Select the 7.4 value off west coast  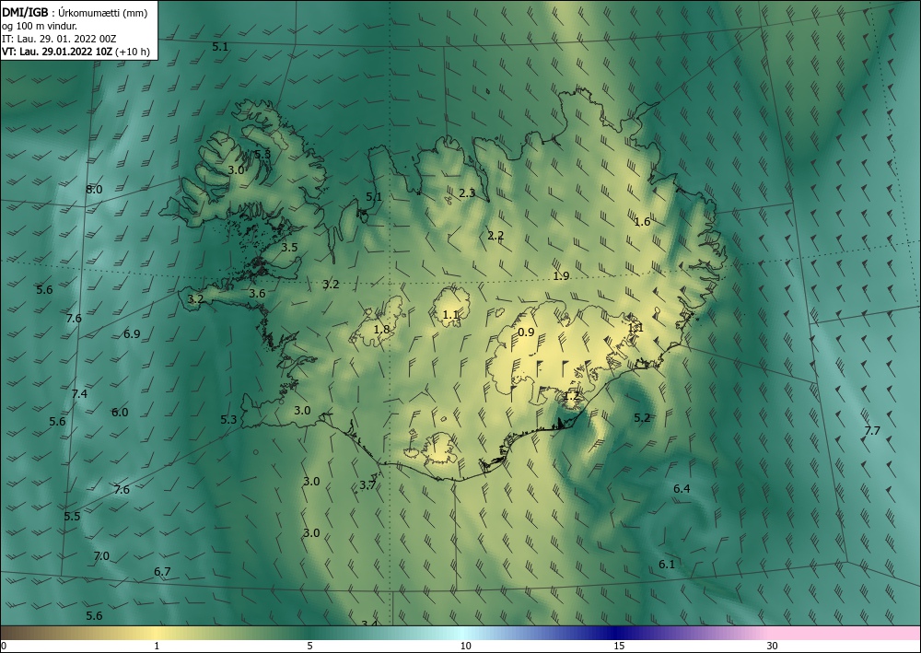79,394
